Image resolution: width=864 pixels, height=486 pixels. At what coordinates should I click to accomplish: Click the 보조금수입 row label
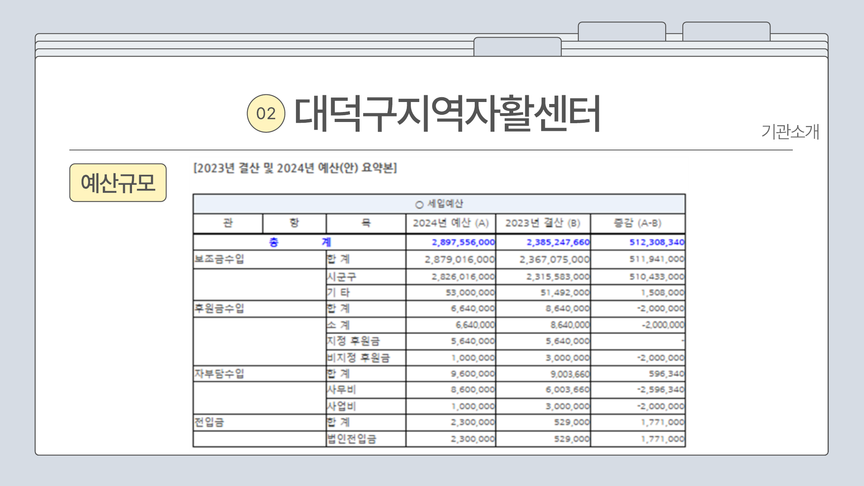click(219, 259)
